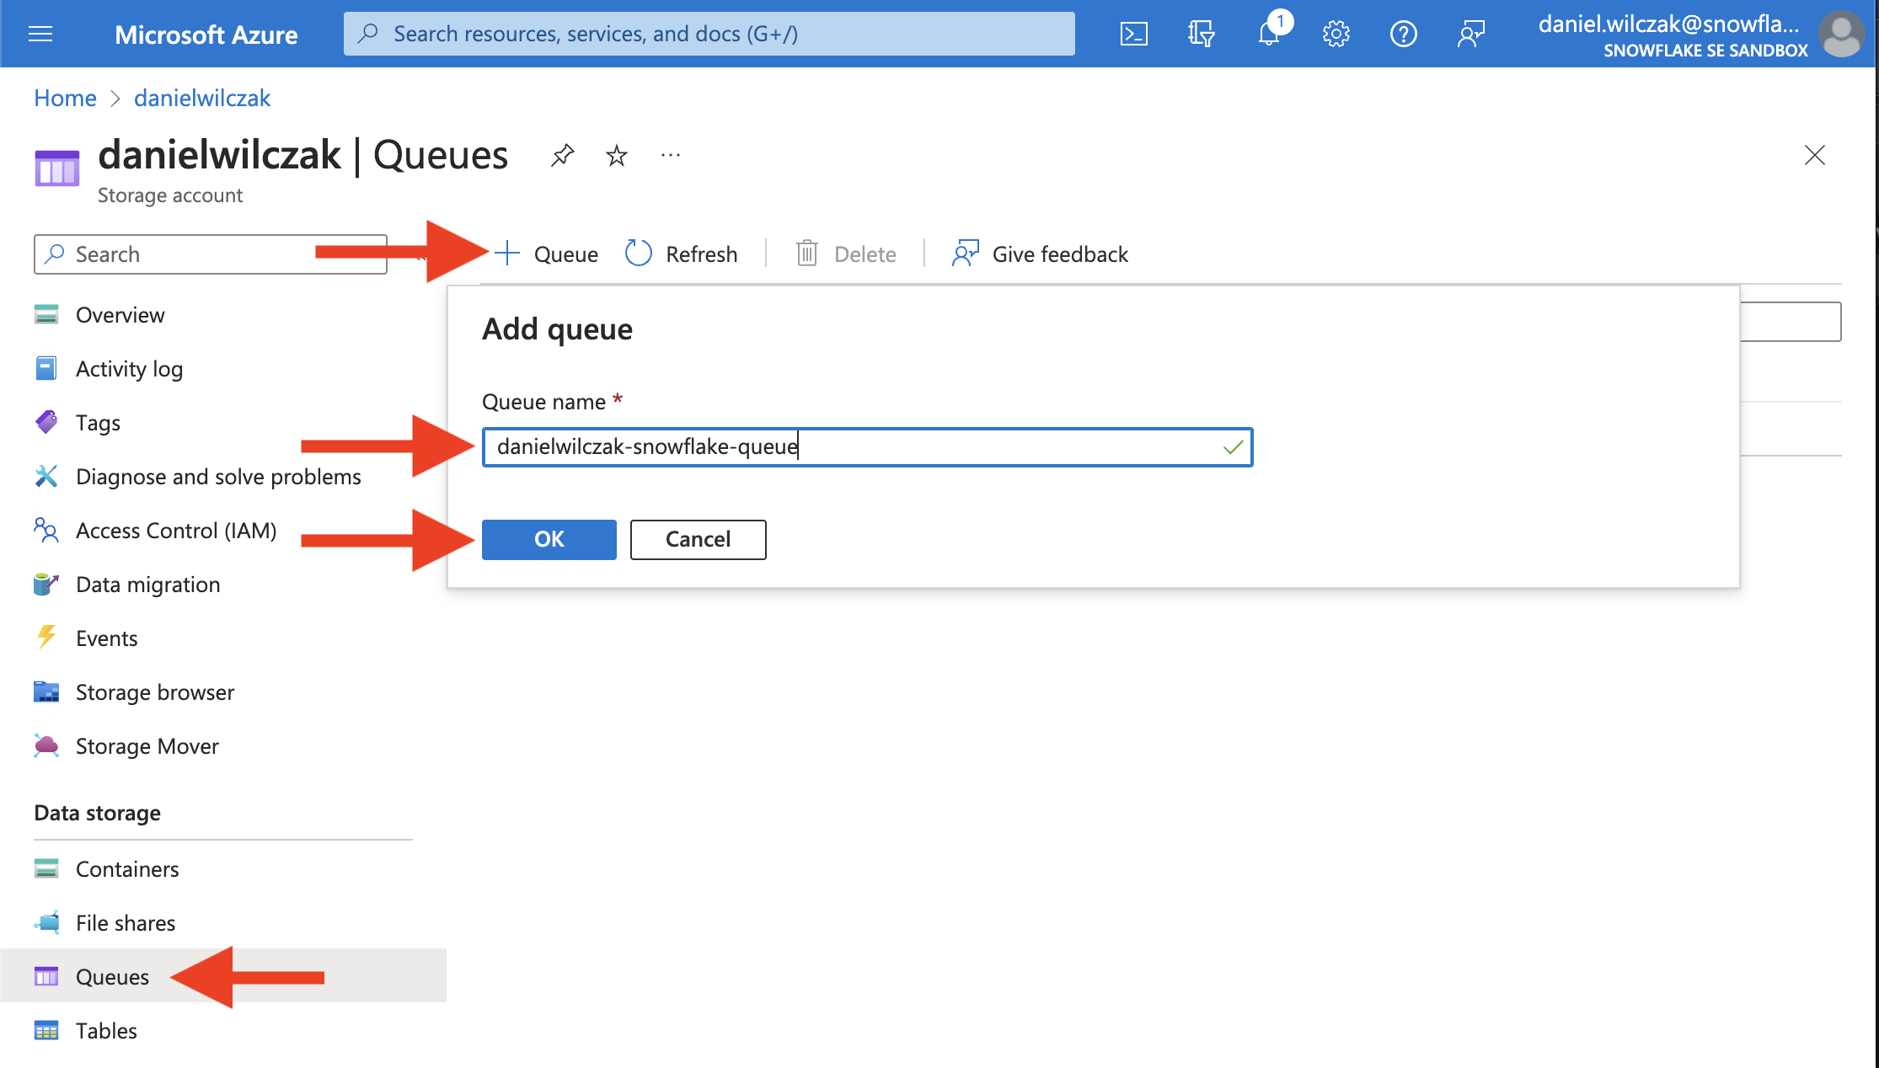Open Tables under Data storage
Image resolution: width=1879 pixels, height=1068 pixels.
(105, 1031)
